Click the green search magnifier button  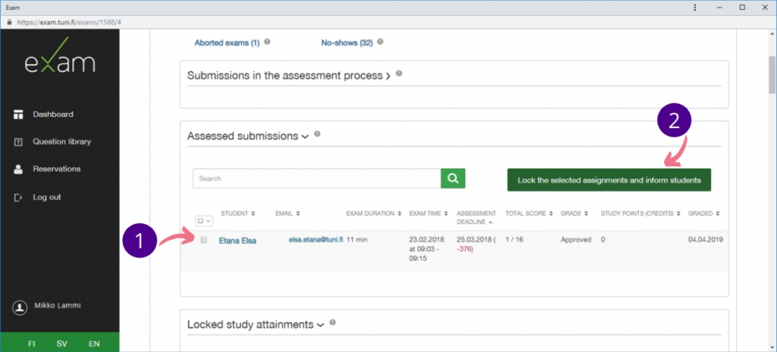coord(453,178)
